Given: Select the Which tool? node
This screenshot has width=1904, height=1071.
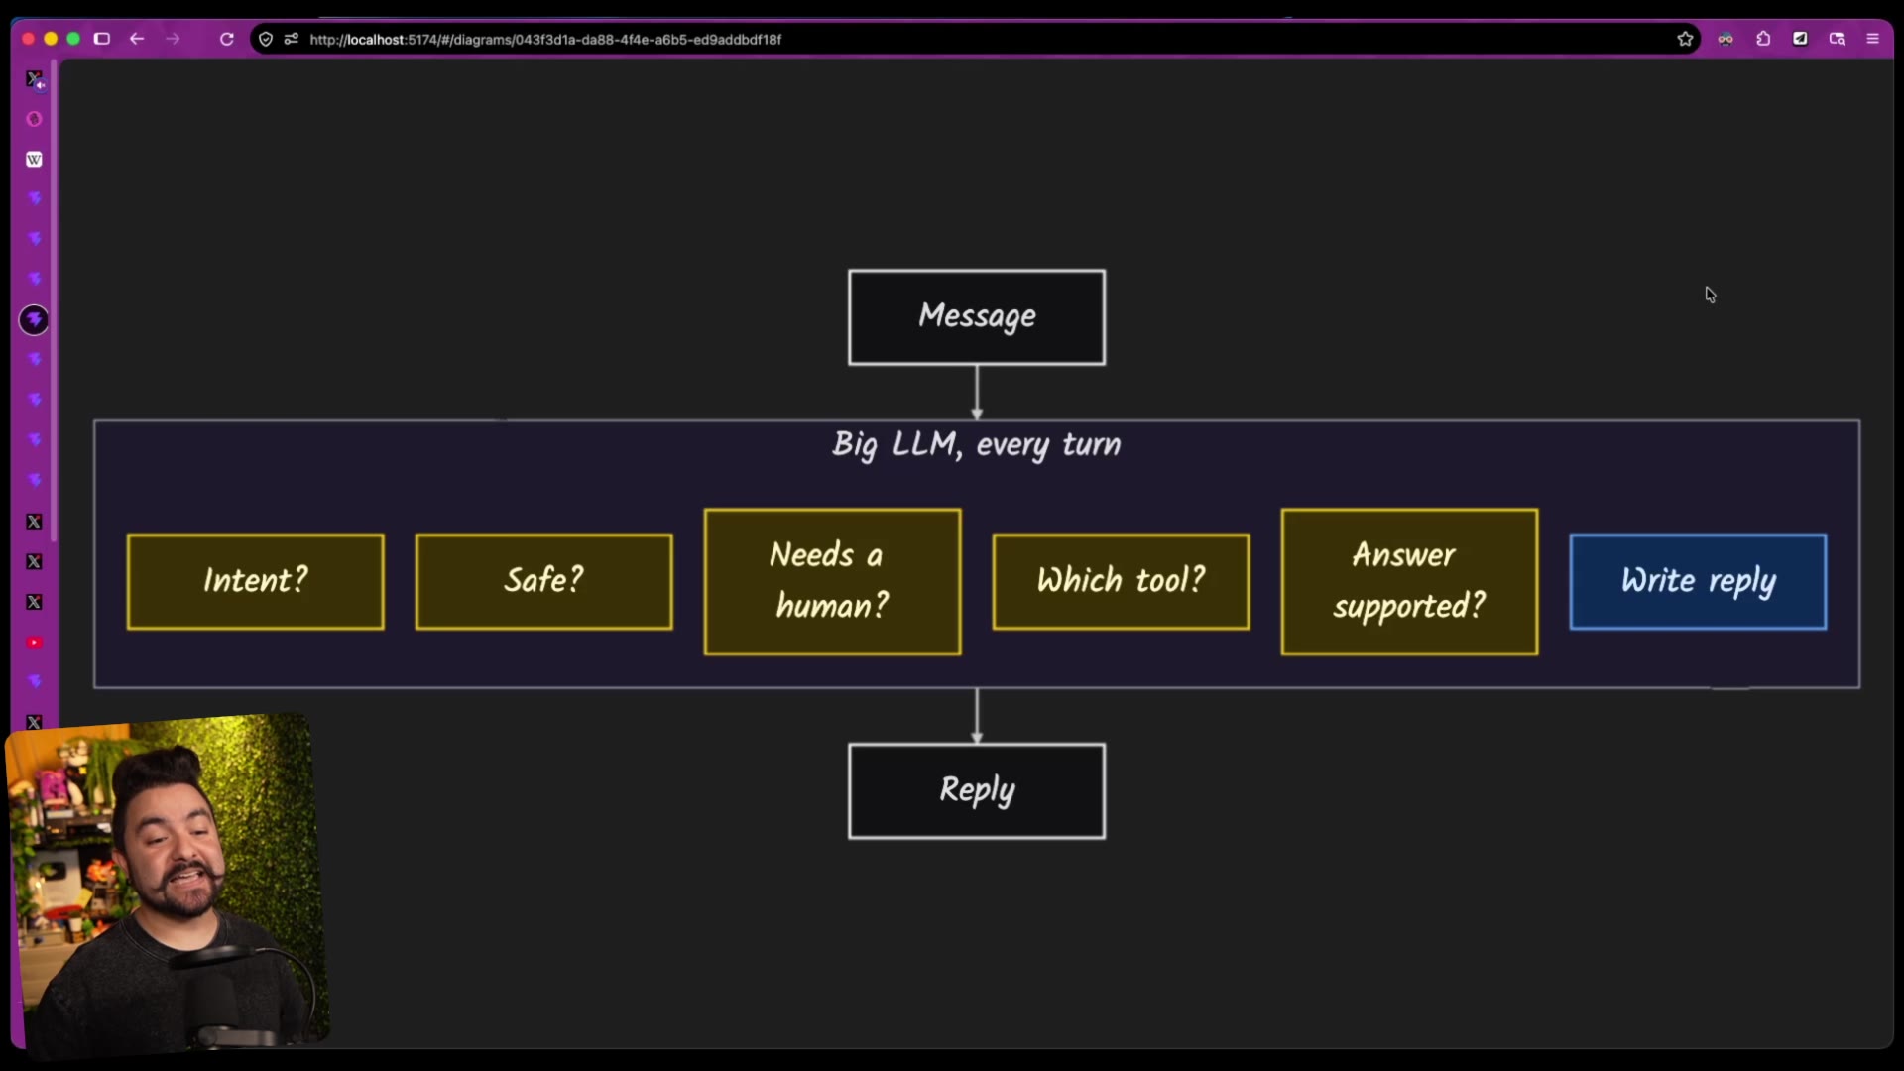Looking at the screenshot, I should pos(1122,581).
